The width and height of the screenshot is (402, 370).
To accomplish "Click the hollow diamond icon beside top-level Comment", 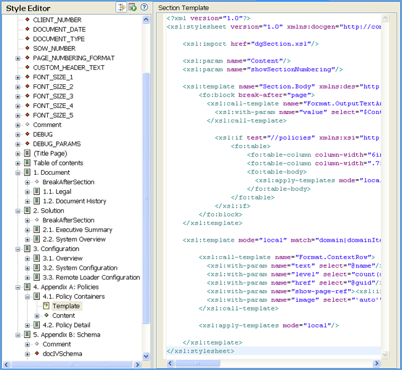I will pyautogui.click(x=27, y=125).
